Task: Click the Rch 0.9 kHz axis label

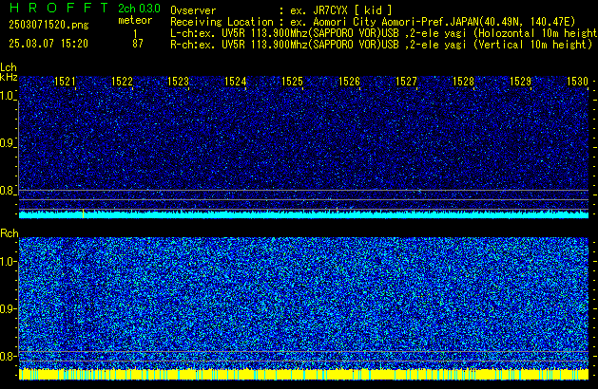Action: [x=7, y=308]
